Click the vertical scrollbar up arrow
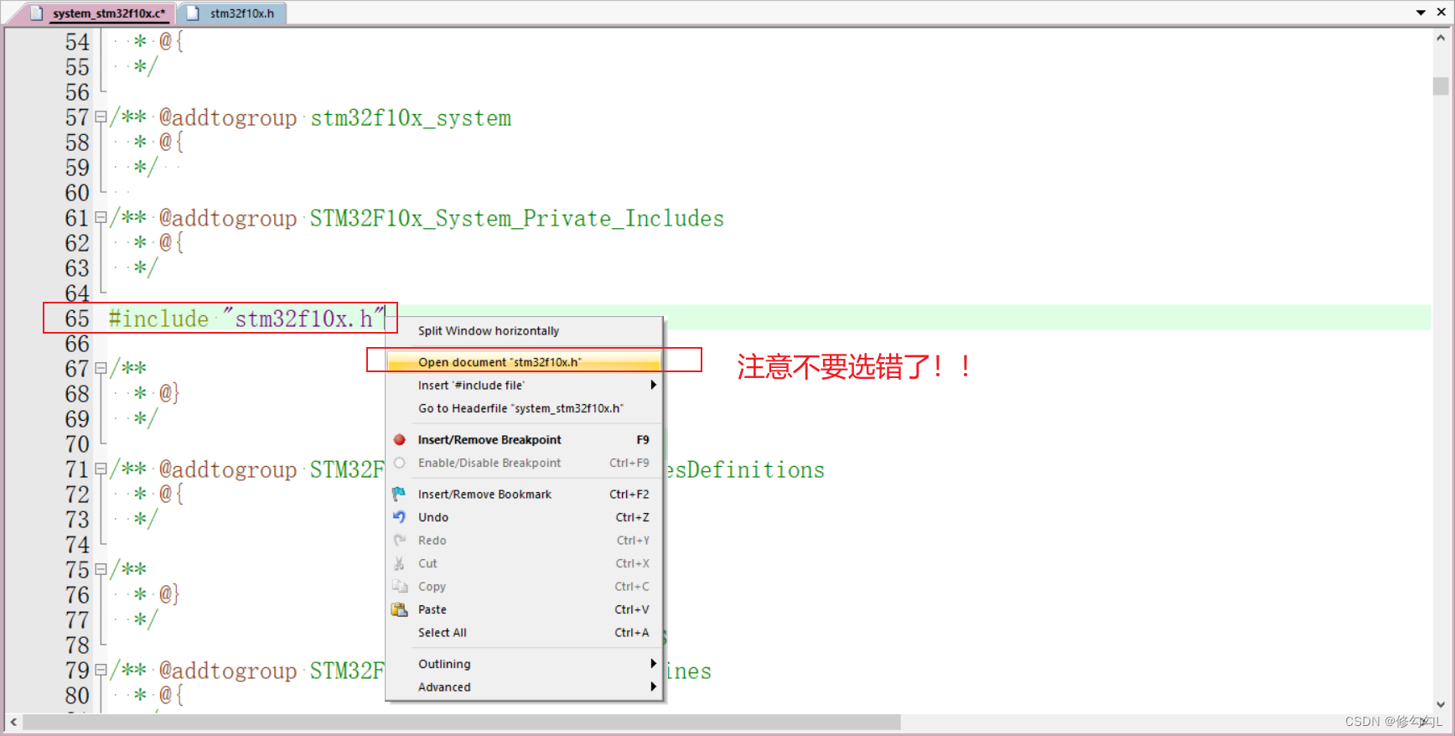Screen dimensions: 1455x736 (1441, 37)
